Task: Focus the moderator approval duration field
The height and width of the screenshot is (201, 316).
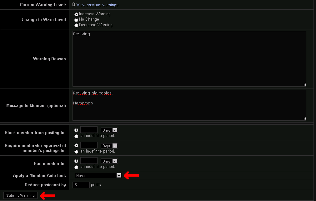Action: point(89,145)
